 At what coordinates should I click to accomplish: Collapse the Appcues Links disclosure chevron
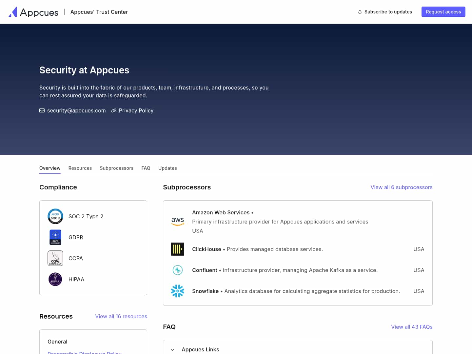point(172,349)
